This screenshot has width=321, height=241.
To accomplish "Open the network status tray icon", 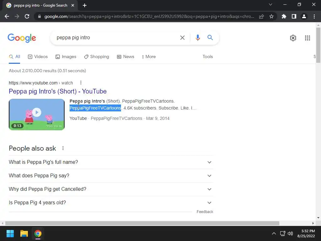I will coord(283,233).
